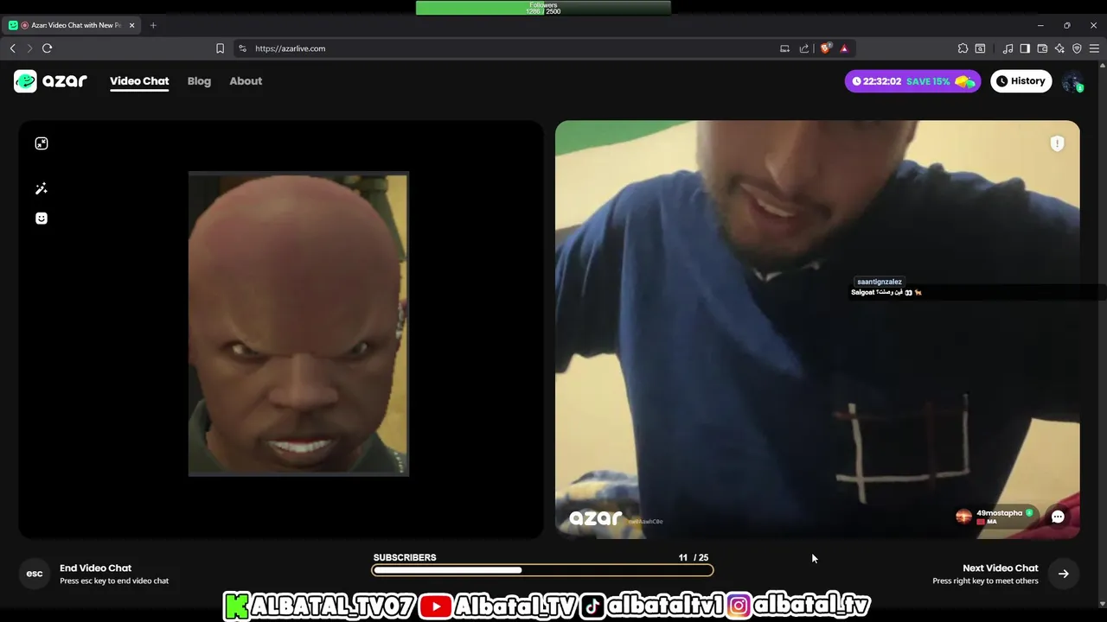This screenshot has height=622, width=1107.
Task: Open the face sticker mask icon
Action: (42, 219)
